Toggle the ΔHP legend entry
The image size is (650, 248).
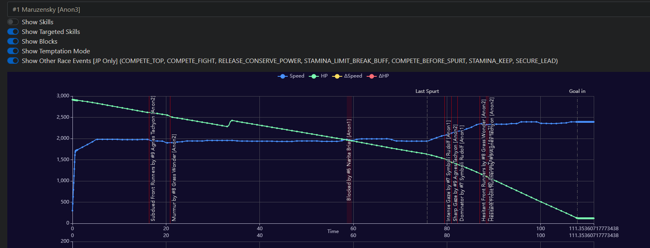[378, 76]
